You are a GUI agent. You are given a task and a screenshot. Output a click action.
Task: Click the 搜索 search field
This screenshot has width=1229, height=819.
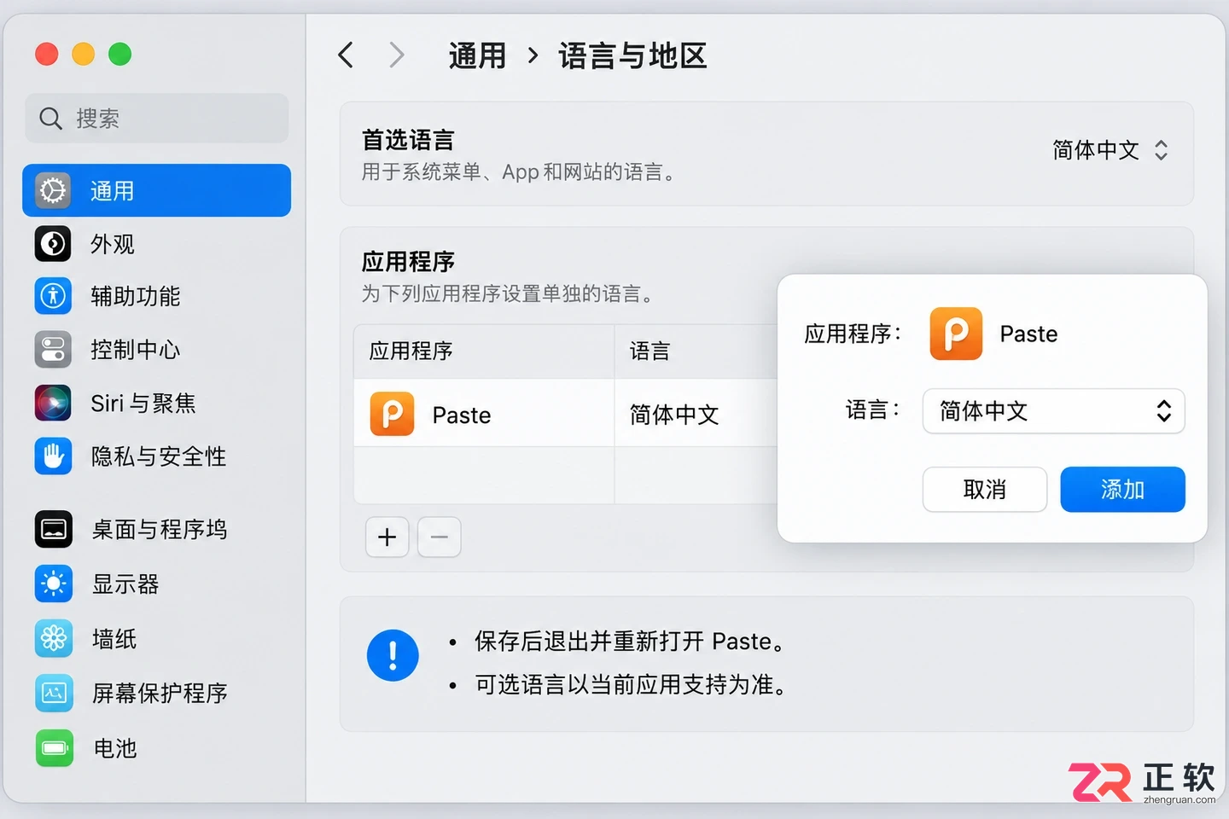tap(157, 118)
